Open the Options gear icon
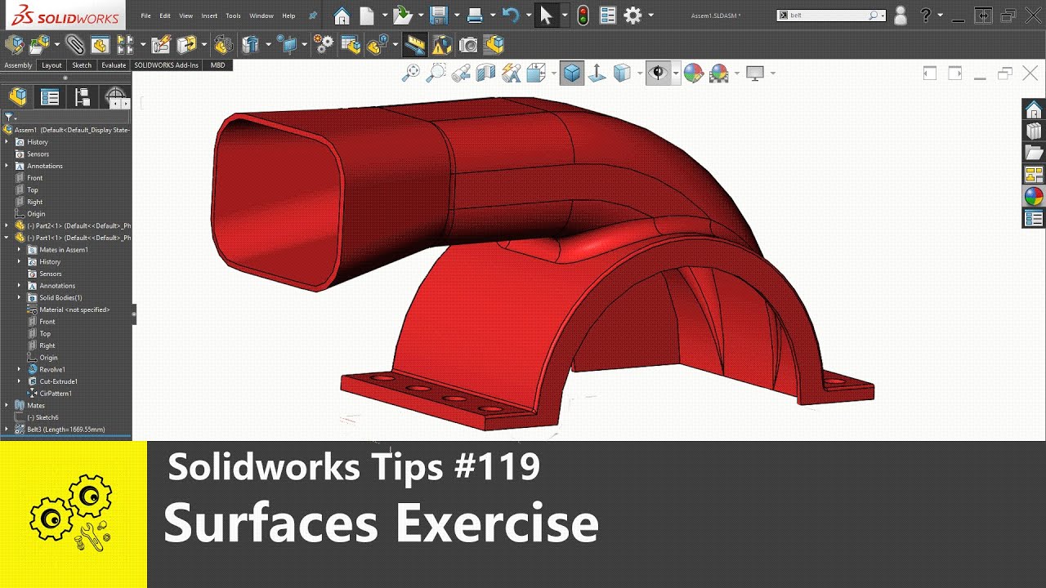This screenshot has height=588, width=1046. [633, 16]
